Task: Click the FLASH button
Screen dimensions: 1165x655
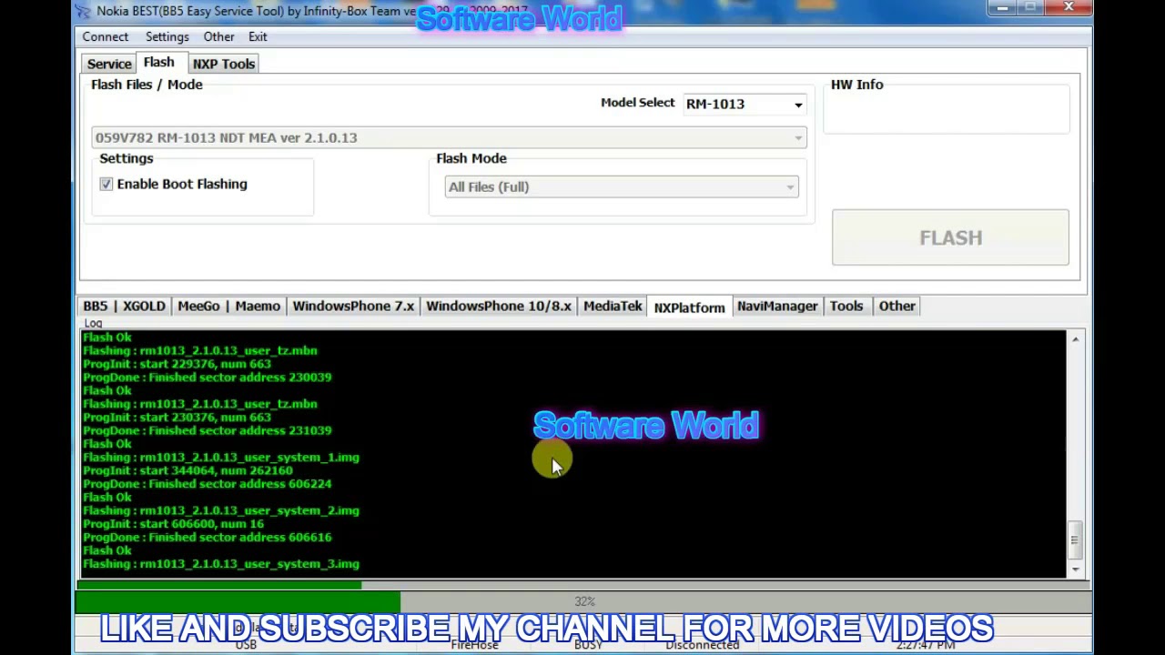Action: [950, 237]
